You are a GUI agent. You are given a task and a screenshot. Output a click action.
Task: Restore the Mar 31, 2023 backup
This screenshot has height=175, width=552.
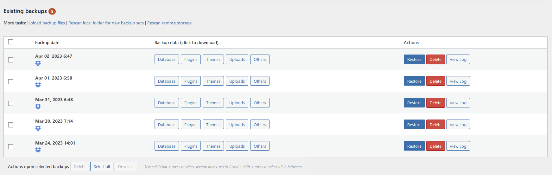pyautogui.click(x=414, y=103)
